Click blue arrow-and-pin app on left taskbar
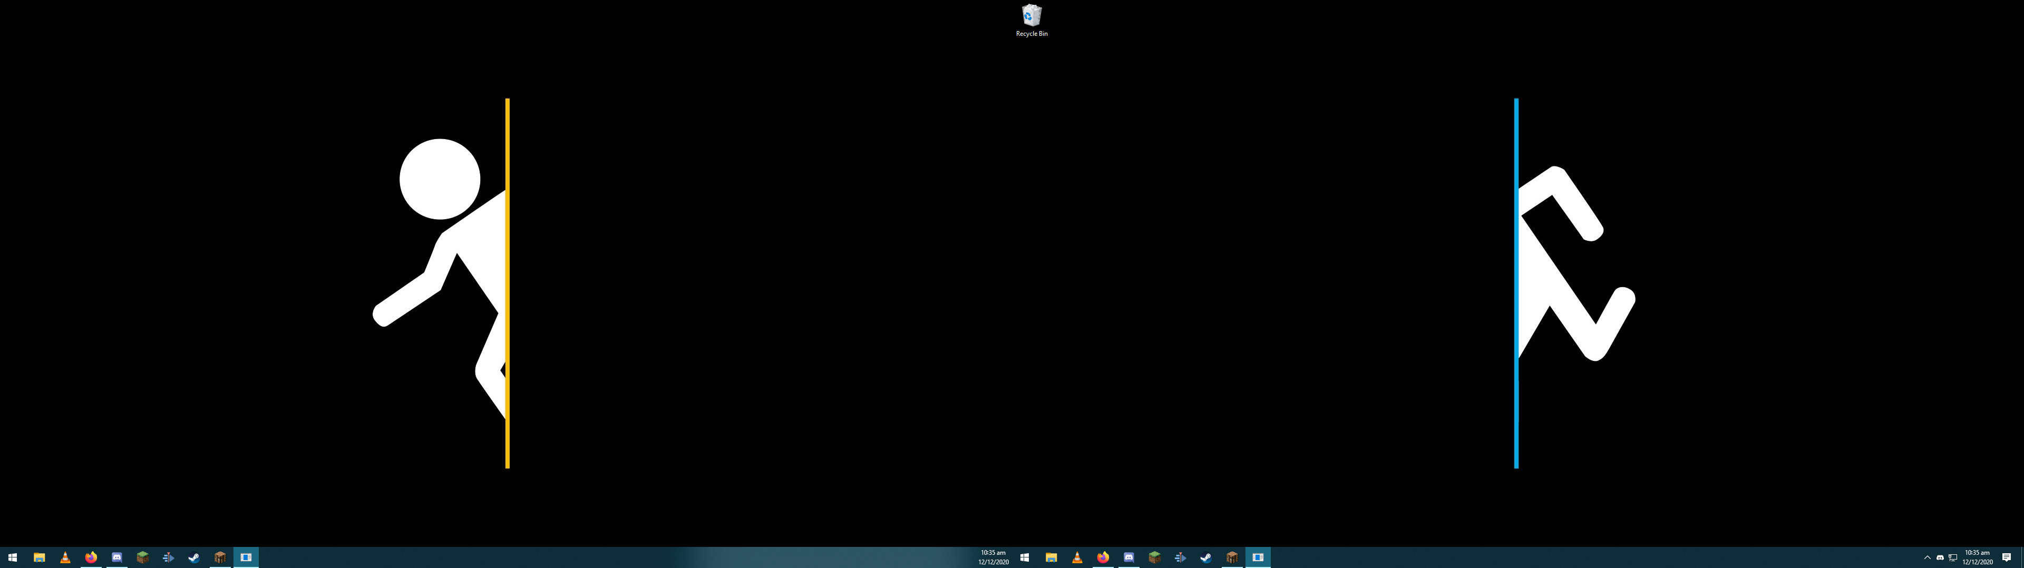 tap(168, 558)
